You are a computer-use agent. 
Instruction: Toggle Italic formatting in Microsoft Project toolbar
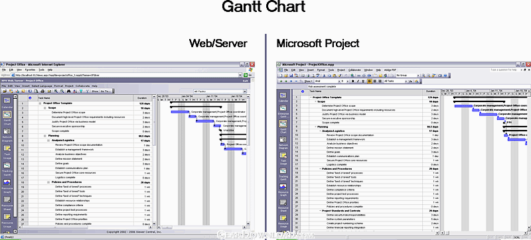[x=358, y=81]
